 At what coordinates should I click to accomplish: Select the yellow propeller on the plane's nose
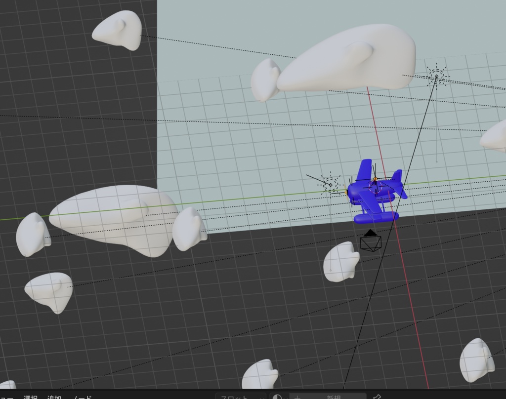pyautogui.click(x=346, y=193)
